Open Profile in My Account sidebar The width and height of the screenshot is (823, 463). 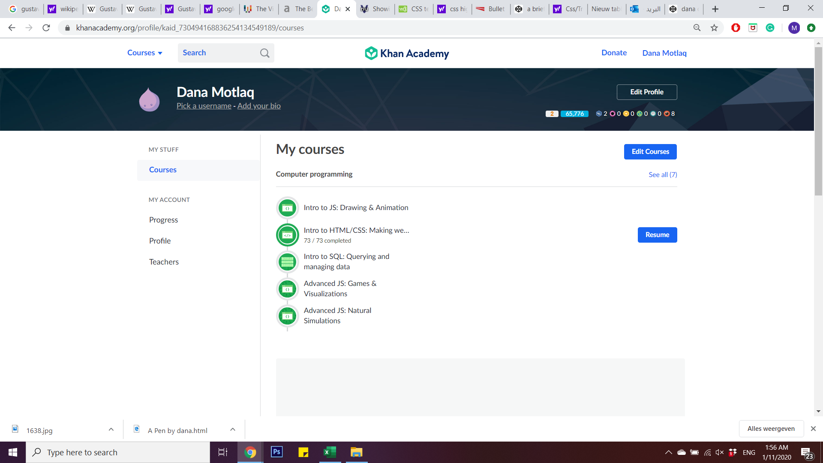[160, 241]
